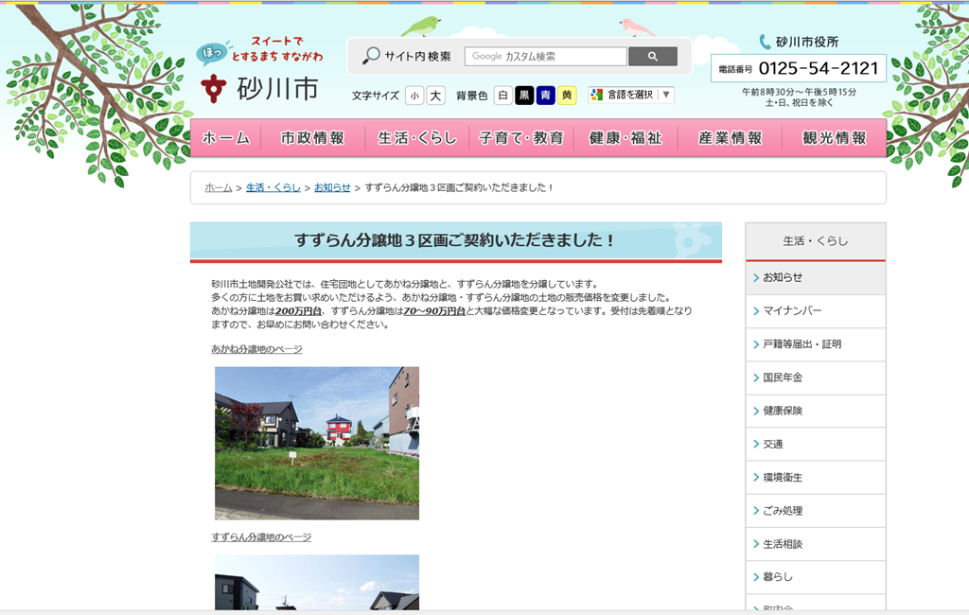Open the 市政情報 navigation tab

point(312,138)
